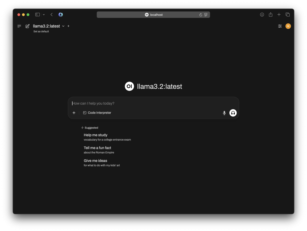The height and width of the screenshot is (231, 307).
Task: Start a new chat with pencil icon
Action: point(27,26)
